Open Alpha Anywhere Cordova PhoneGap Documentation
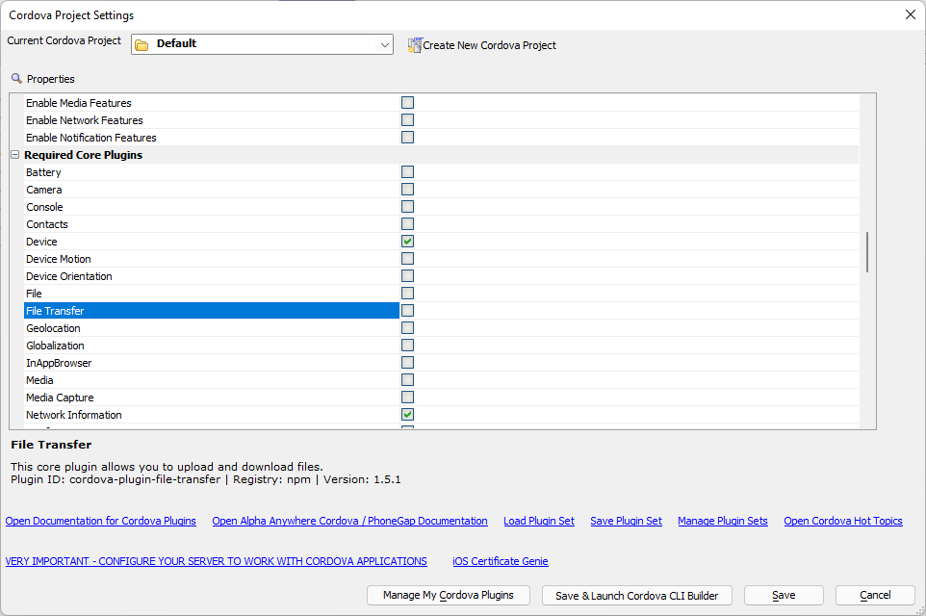 (x=349, y=521)
